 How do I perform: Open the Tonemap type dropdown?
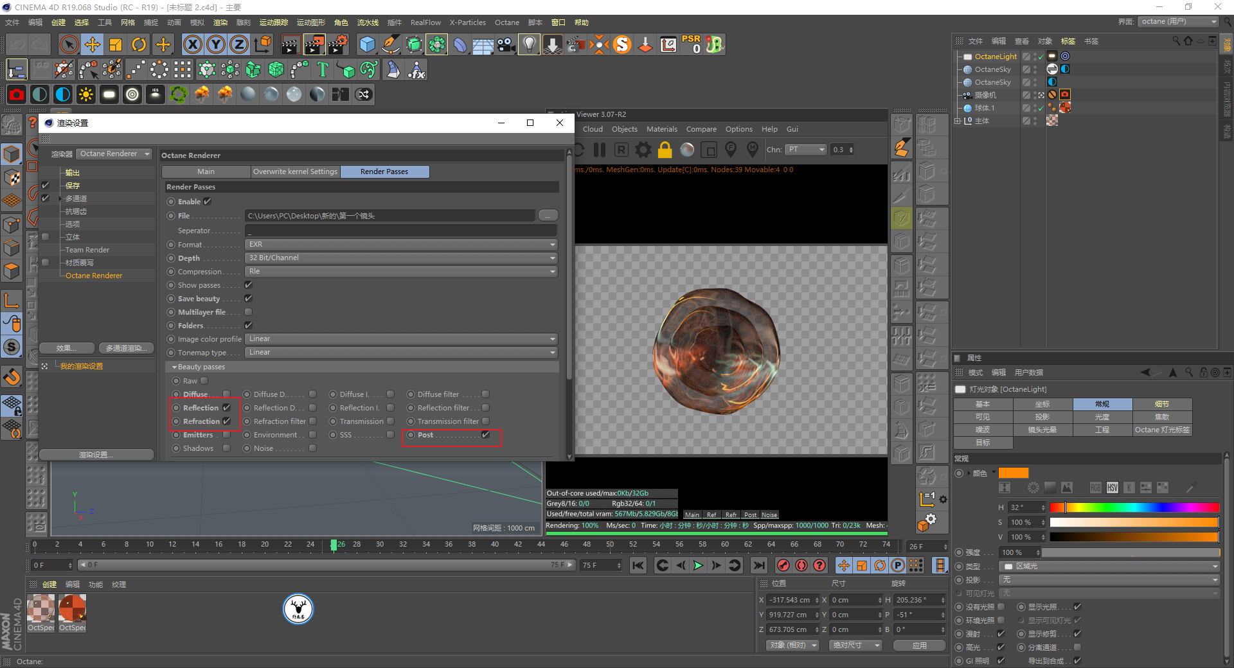(x=402, y=353)
